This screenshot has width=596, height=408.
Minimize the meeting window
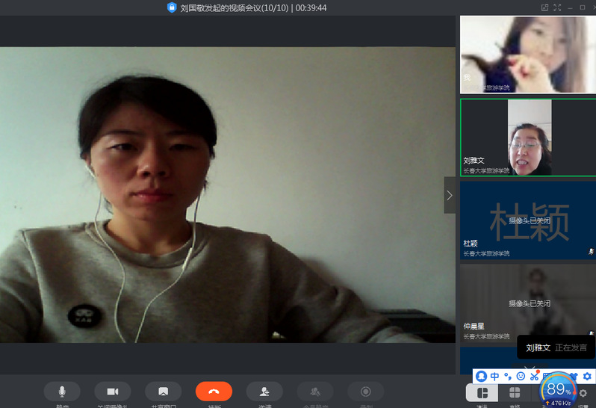tap(570, 7)
